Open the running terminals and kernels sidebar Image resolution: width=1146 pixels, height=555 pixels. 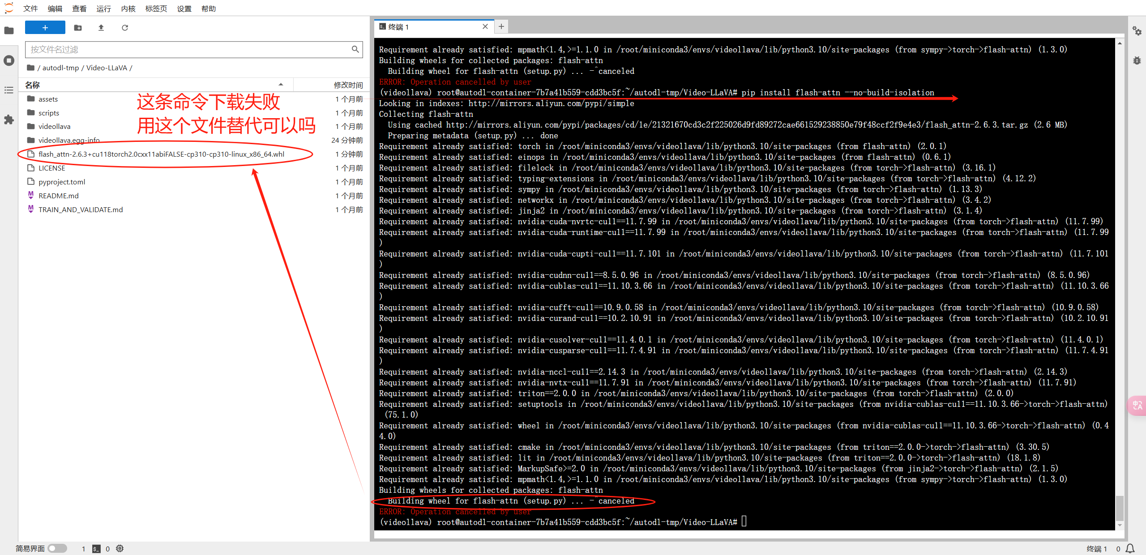[9, 60]
